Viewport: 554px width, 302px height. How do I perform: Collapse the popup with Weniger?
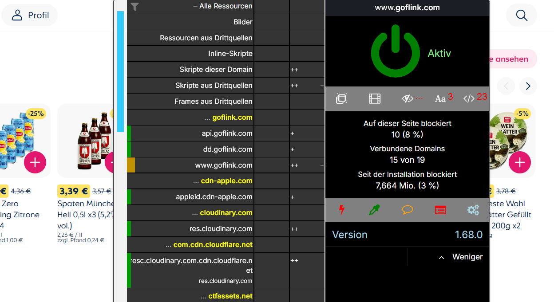point(460,257)
